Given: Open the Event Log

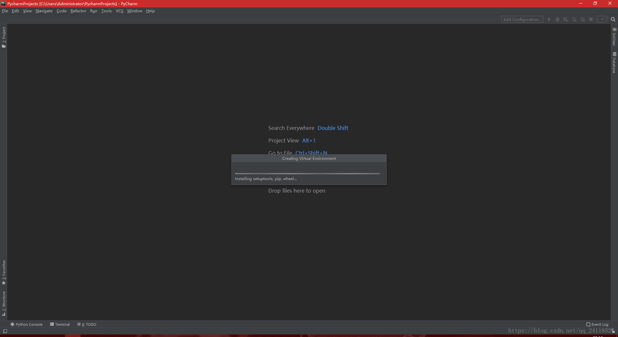Looking at the screenshot, I should (597, 324).
